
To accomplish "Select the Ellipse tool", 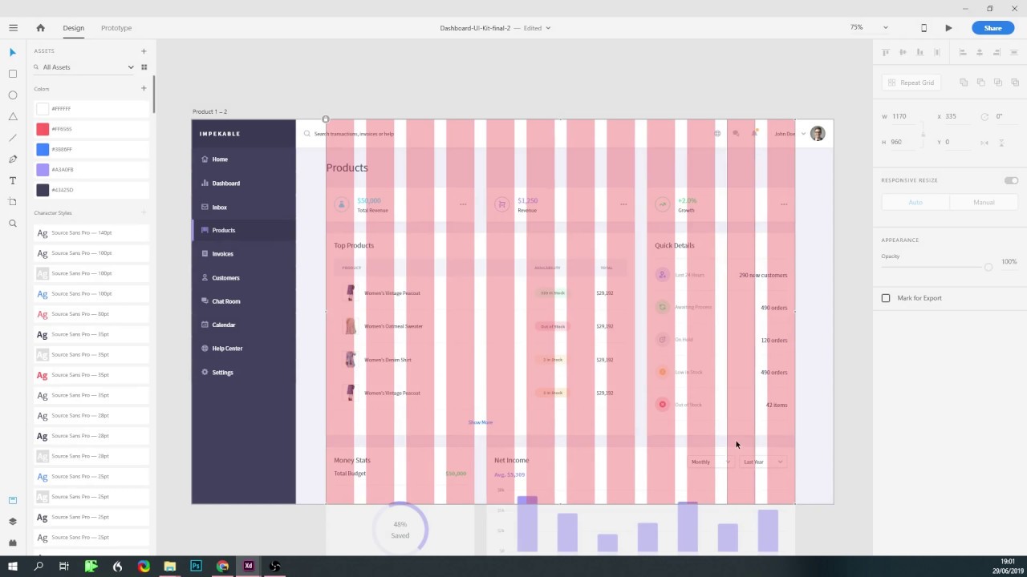I will tap(13, 95).
